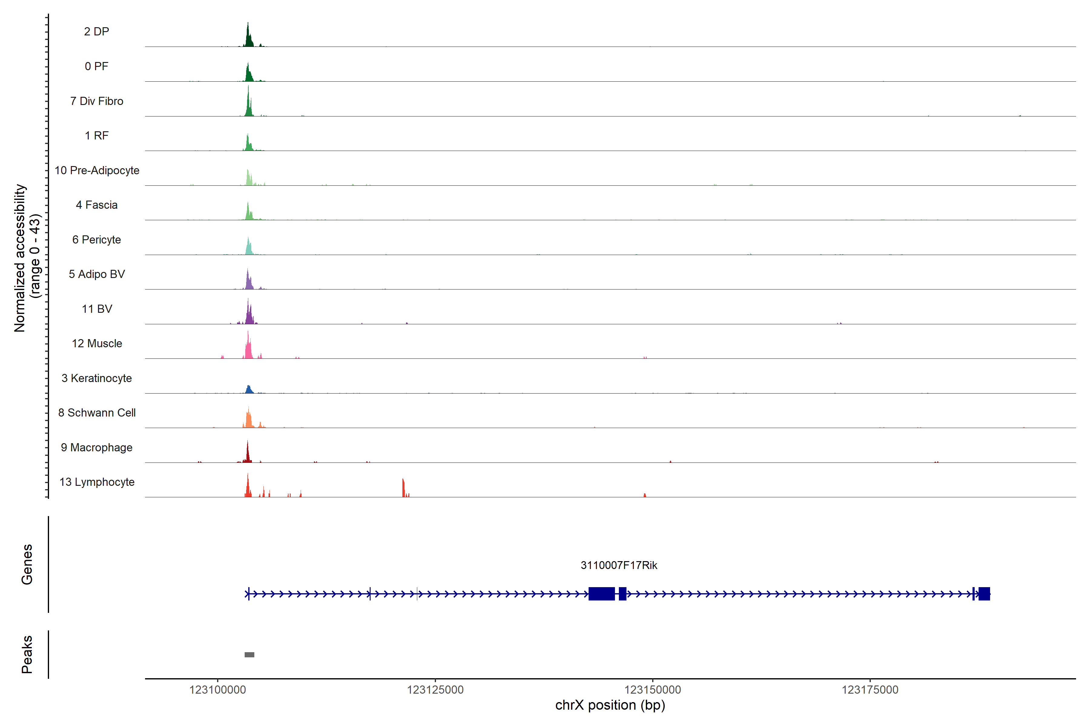Click the 123150000 axis tick label
Image resolution: width=1090 pixels, height=726 pixels.
pyautogui.click(x=652, y=690)
